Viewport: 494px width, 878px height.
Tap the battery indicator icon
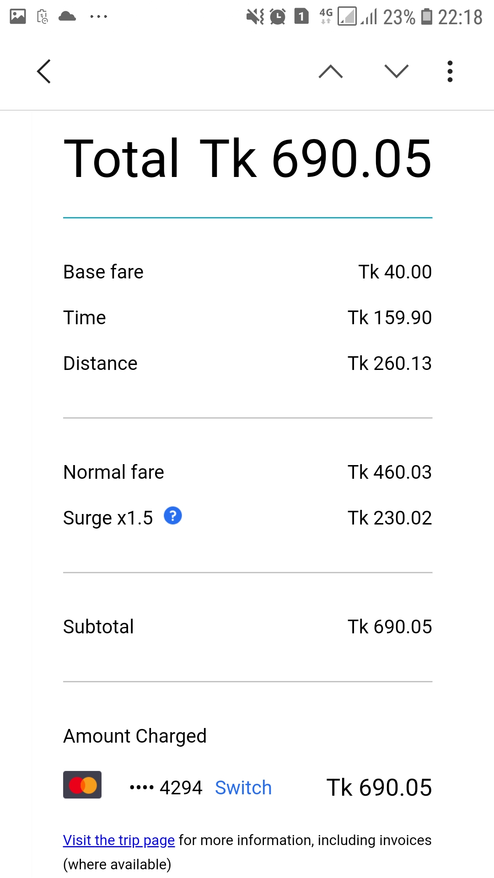426,16
